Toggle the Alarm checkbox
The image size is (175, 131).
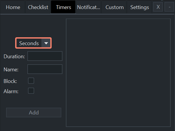click(x=31, y=91)
